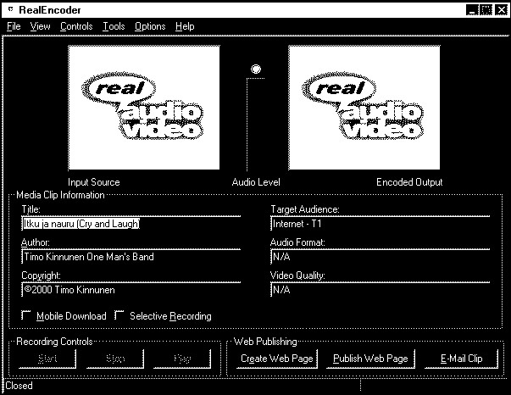Open the Tools menu

[x=114, y=26]
